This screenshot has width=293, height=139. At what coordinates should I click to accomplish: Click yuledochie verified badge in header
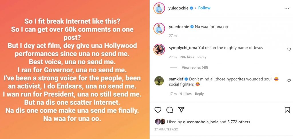pos(191,8)
